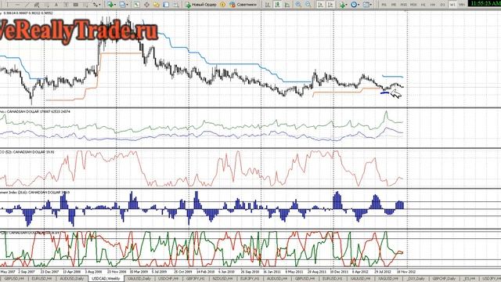Open the MetaEditor yellow icon

(x=222, y=5)
